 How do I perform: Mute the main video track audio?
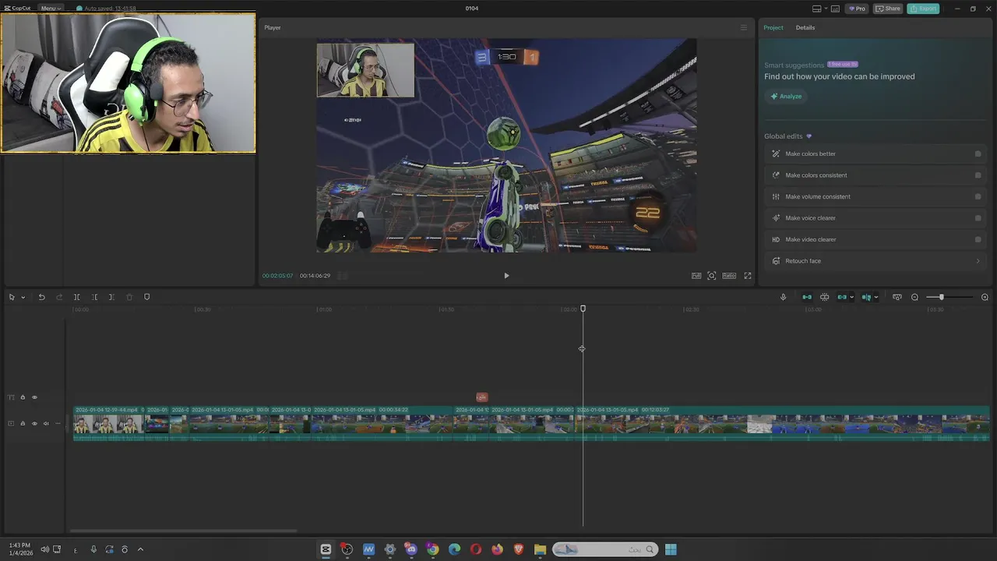coord(46,424)
